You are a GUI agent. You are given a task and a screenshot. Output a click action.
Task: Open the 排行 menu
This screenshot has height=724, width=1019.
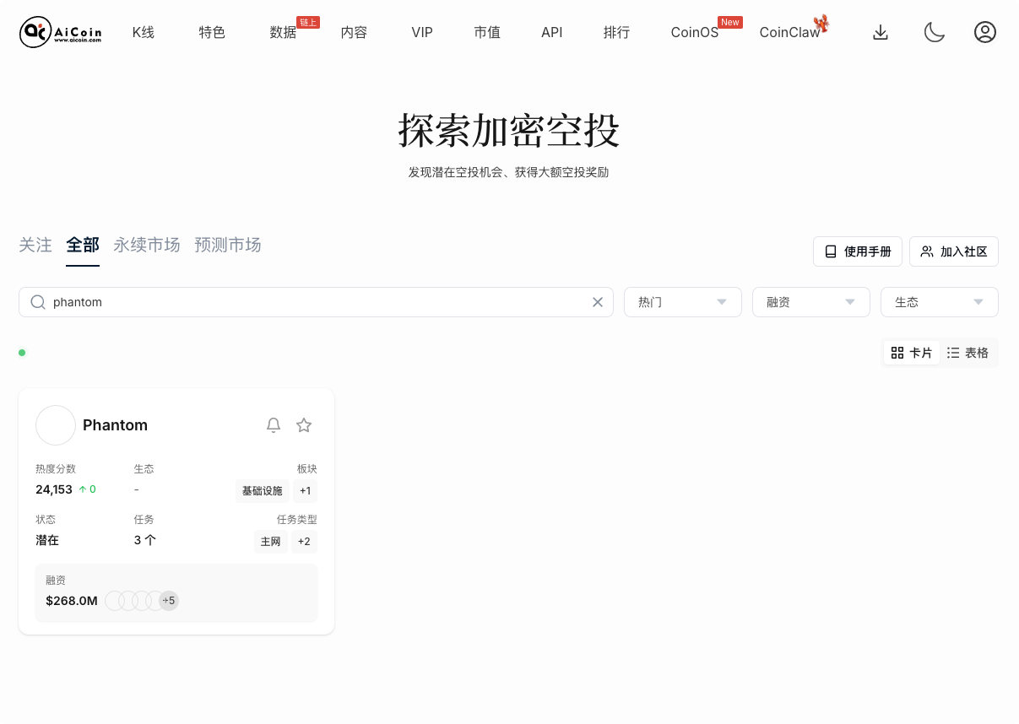(617, 33)
